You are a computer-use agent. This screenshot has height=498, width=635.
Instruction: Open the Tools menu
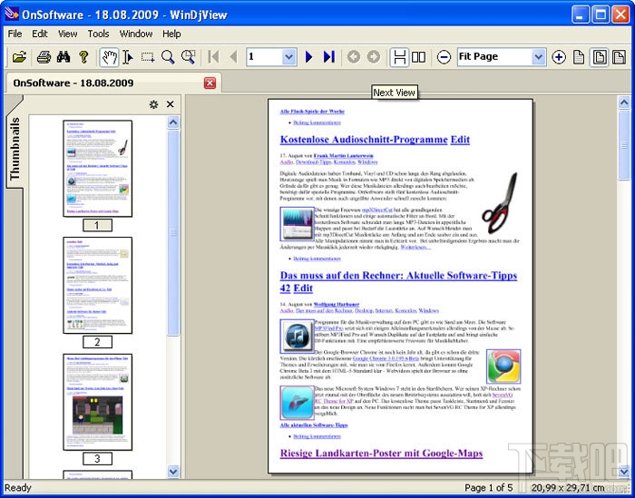point(98,34)
